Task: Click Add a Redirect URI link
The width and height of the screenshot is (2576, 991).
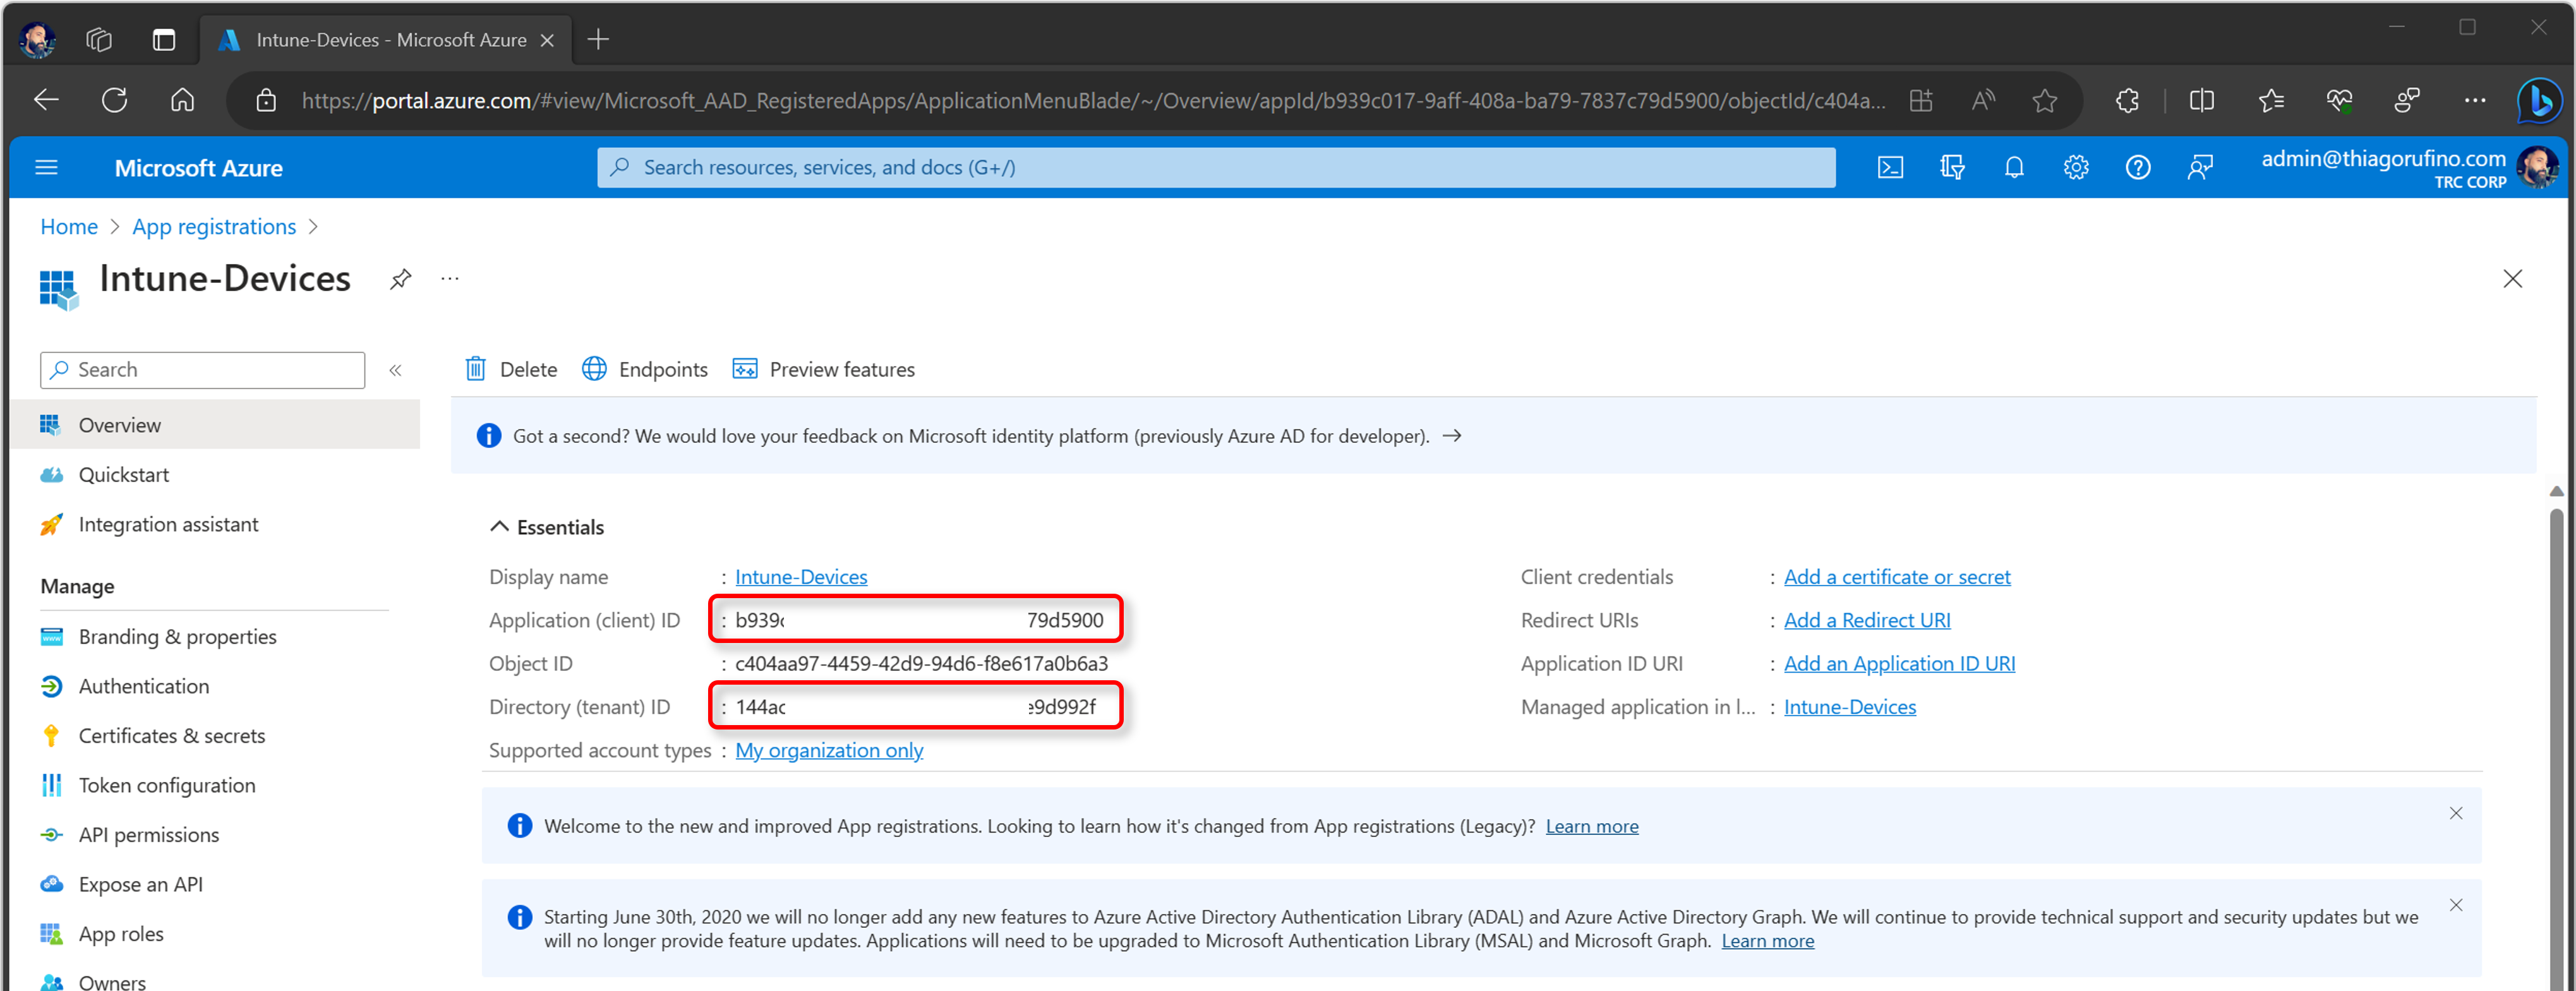Action: pyautogui.click(x=1867, y=620)
